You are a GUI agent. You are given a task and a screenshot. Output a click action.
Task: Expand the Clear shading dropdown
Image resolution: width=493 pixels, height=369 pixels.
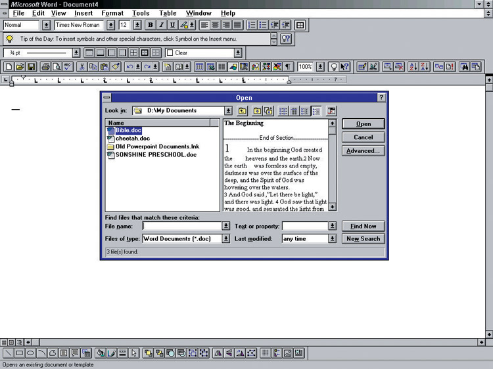tap(238, 53)
